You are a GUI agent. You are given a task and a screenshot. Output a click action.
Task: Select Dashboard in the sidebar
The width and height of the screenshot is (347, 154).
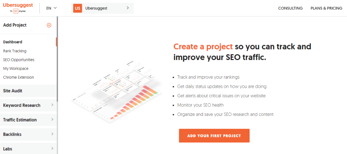click(12, 42)
